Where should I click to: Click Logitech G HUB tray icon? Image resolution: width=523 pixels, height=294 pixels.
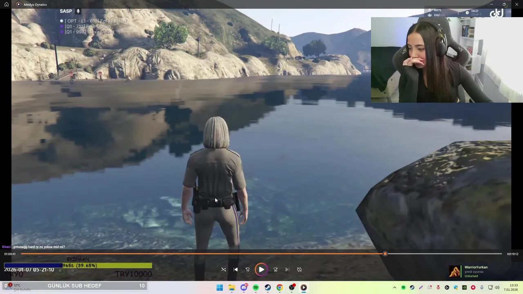pos(447,287)
